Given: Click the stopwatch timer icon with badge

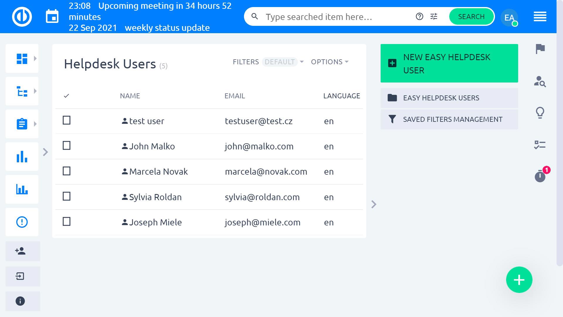Looking at the screenshot, I should (x=540, y=176).
